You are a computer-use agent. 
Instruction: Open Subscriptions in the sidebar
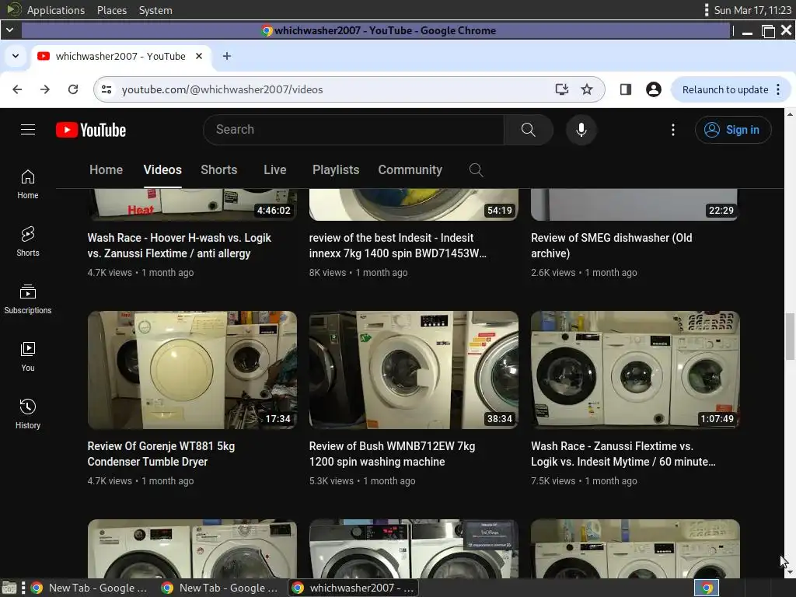[x=28, y=299]
